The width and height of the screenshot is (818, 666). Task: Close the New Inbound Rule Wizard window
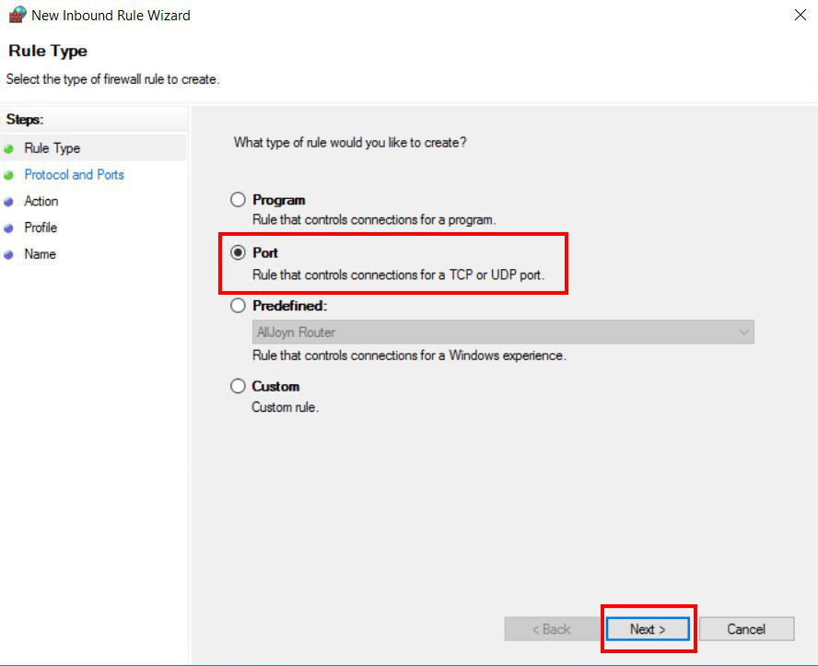click(x=800, y=15)
